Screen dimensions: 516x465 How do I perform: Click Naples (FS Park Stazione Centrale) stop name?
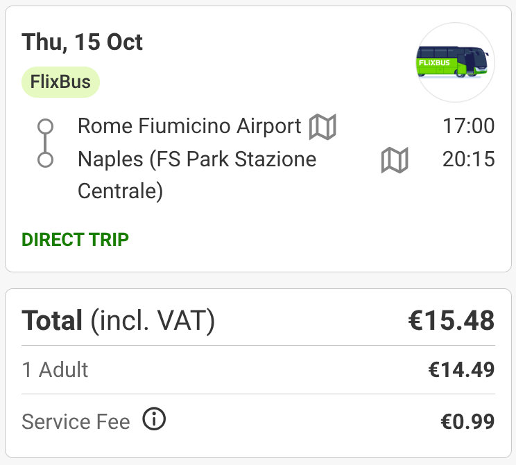[x=197, y=175]
